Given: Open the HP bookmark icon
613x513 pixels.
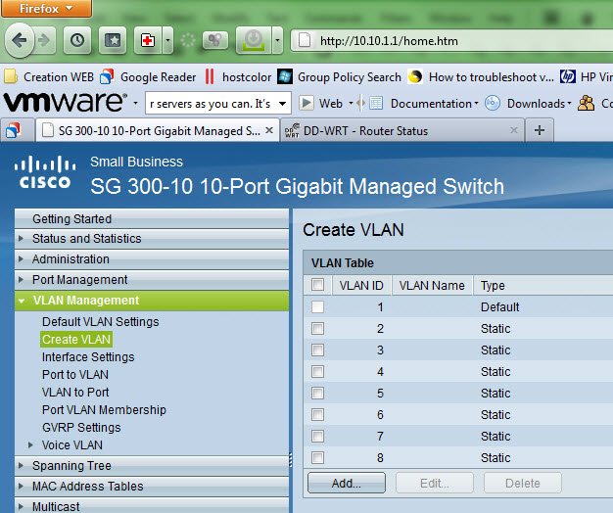Looking at the screenshot, I should pyautogui.click(x=567, y=76).
